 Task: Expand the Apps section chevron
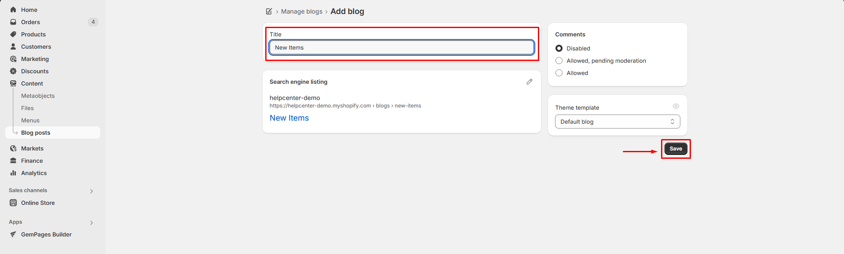91,222
